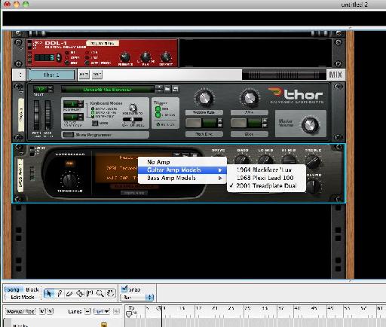Click the Lanes minus button
Viewport: 386px width, 327px height.
click(87, 311)
